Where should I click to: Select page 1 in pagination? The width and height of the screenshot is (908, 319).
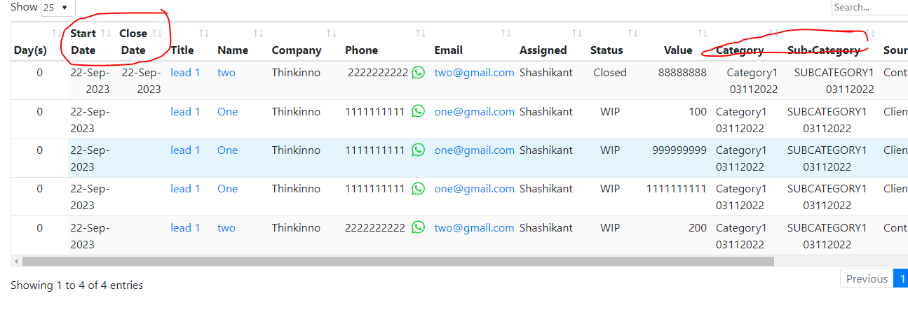tap(900, 278)
